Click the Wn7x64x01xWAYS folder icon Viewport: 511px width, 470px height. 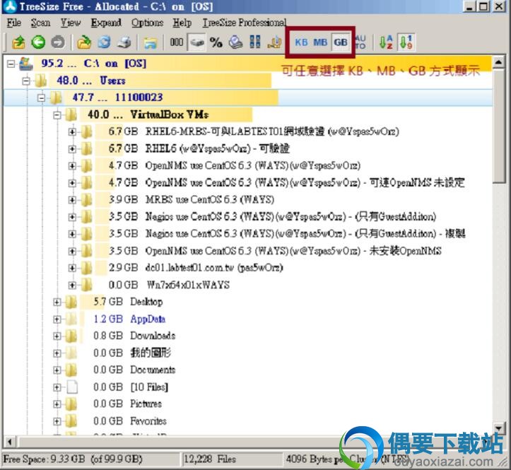pos(87,285)
